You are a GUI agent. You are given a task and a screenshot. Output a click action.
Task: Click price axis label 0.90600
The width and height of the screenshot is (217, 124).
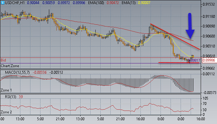(209, 36)
